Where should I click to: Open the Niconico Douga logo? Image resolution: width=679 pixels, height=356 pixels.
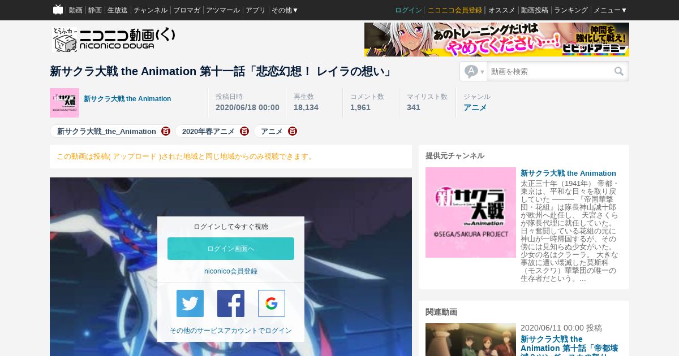114,39
